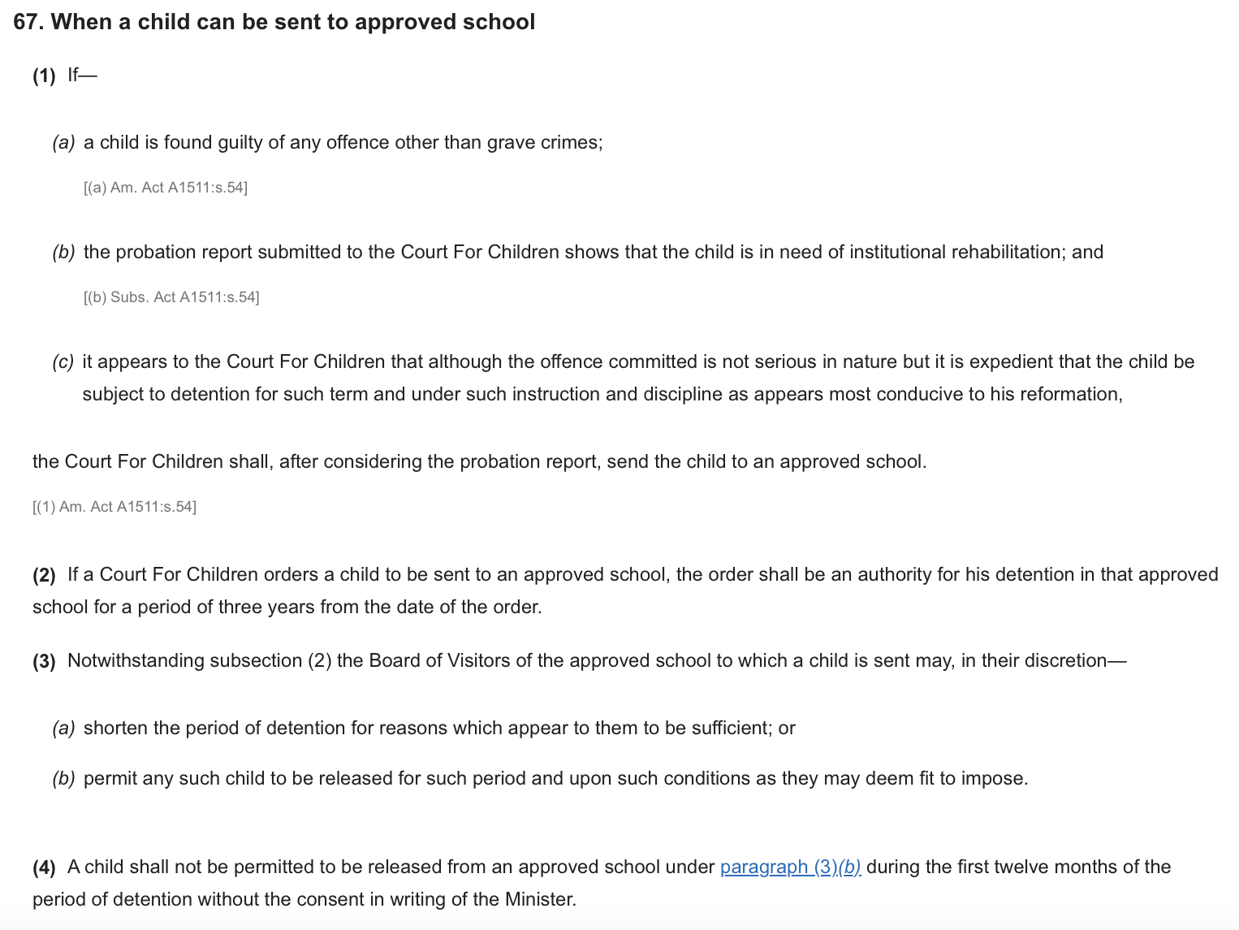Click the 'subject to detention for such term' line
Viewport: 1239px width, 930px height.
602,394
